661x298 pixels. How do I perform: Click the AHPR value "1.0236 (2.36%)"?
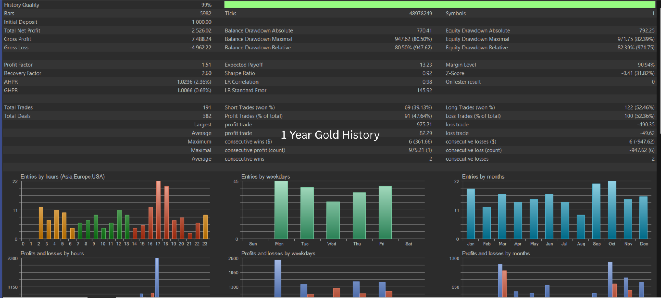pos(194,82)
